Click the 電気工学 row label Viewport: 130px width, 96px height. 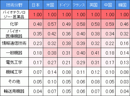[x=14, y=62]
